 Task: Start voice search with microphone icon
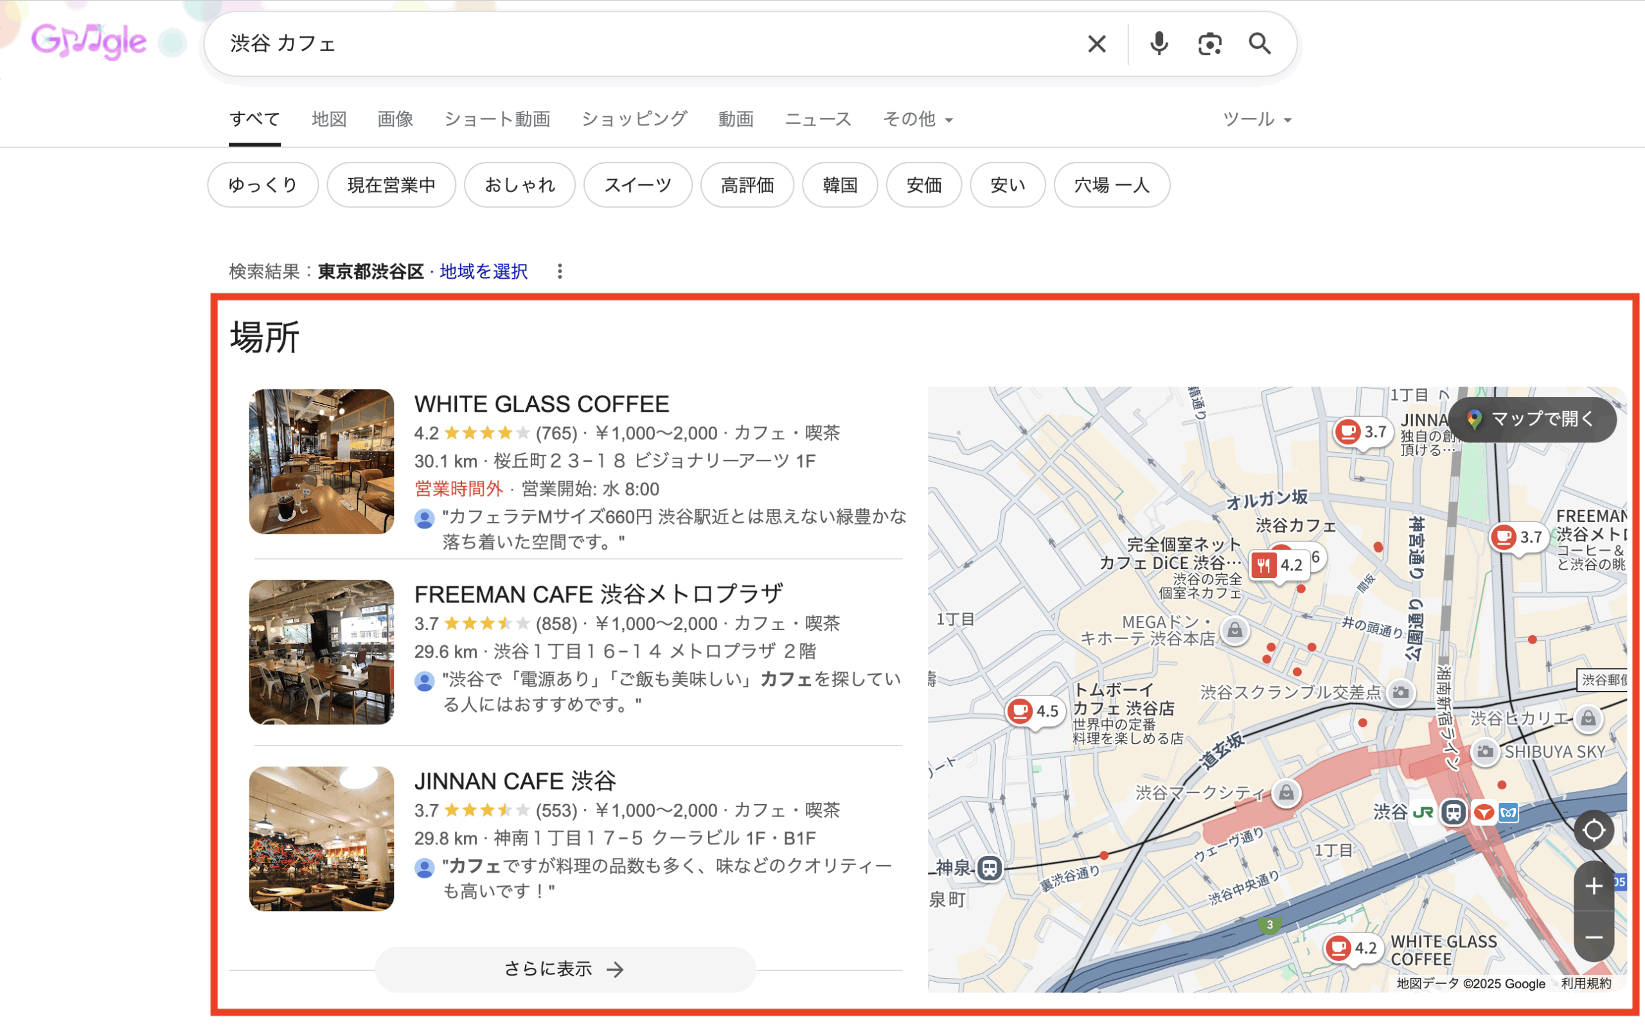click(1158, 44)
